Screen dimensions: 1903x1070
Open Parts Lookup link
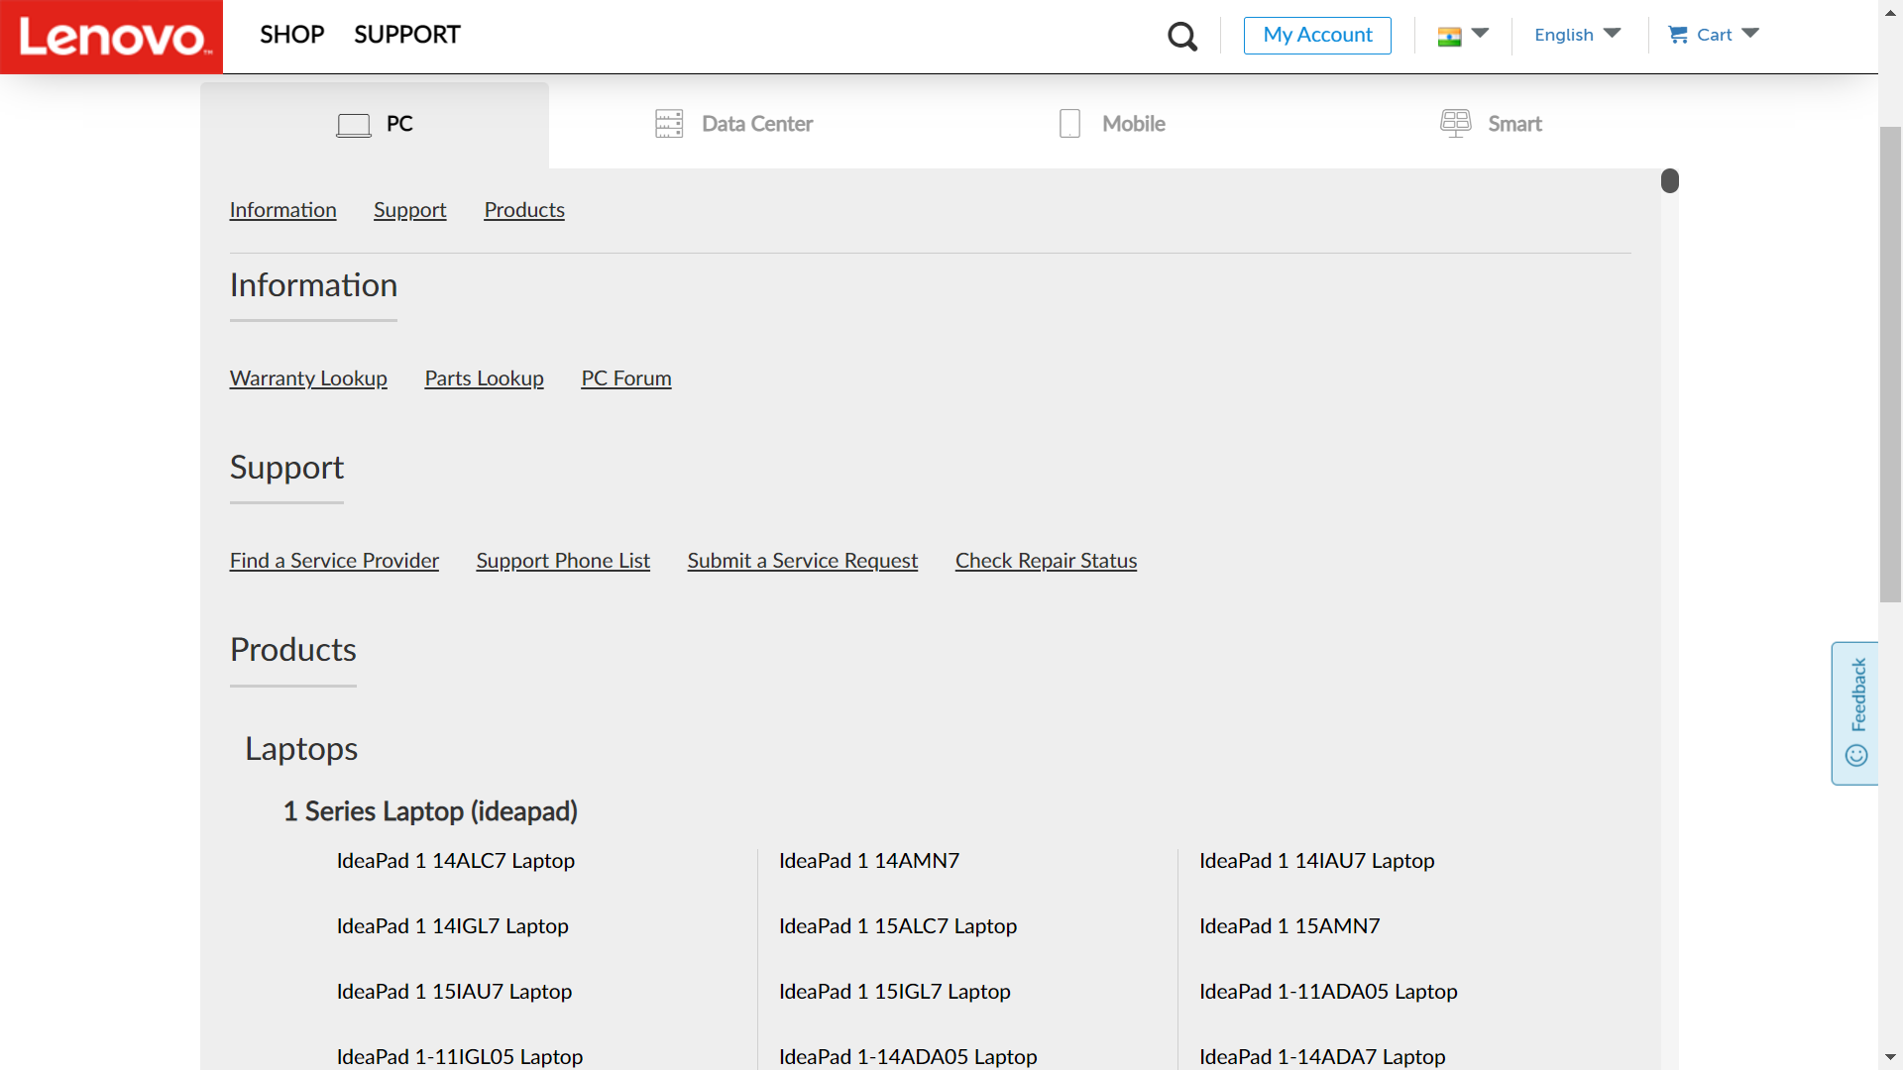click(484, 378)
